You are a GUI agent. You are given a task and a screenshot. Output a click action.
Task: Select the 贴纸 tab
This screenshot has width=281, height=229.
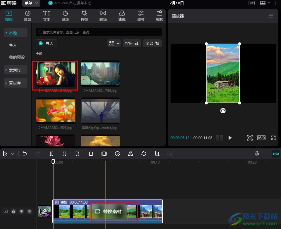tap(65, 16)
